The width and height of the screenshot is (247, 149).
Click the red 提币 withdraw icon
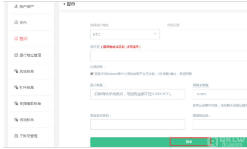(x=16, y=39)
